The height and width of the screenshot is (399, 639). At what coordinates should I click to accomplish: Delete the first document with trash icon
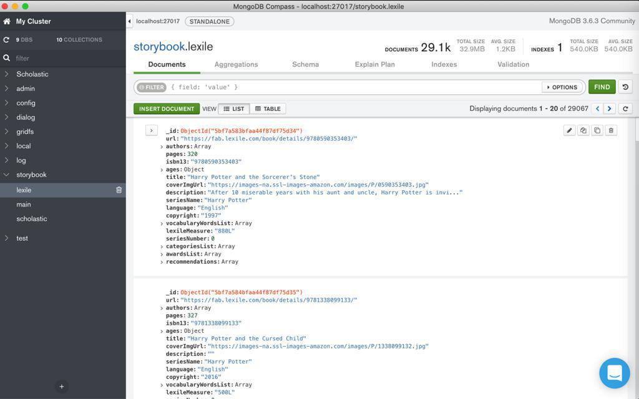tap(611, 130)
